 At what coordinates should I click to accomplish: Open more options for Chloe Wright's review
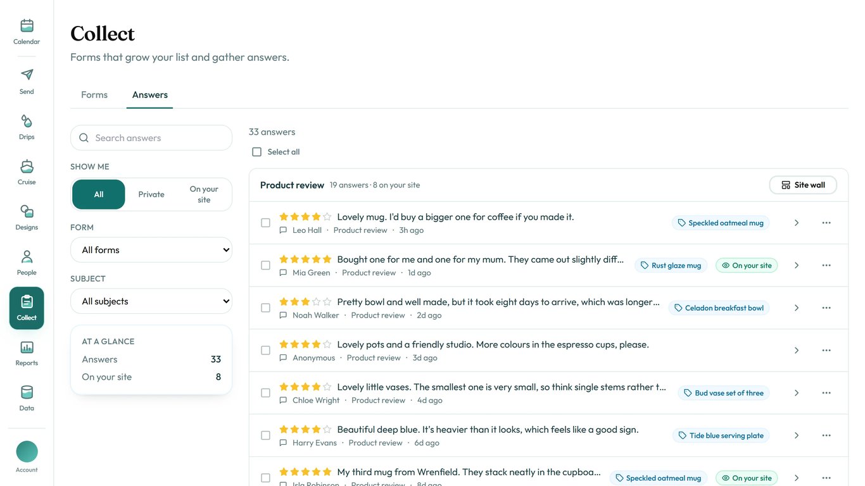[826, 392]
